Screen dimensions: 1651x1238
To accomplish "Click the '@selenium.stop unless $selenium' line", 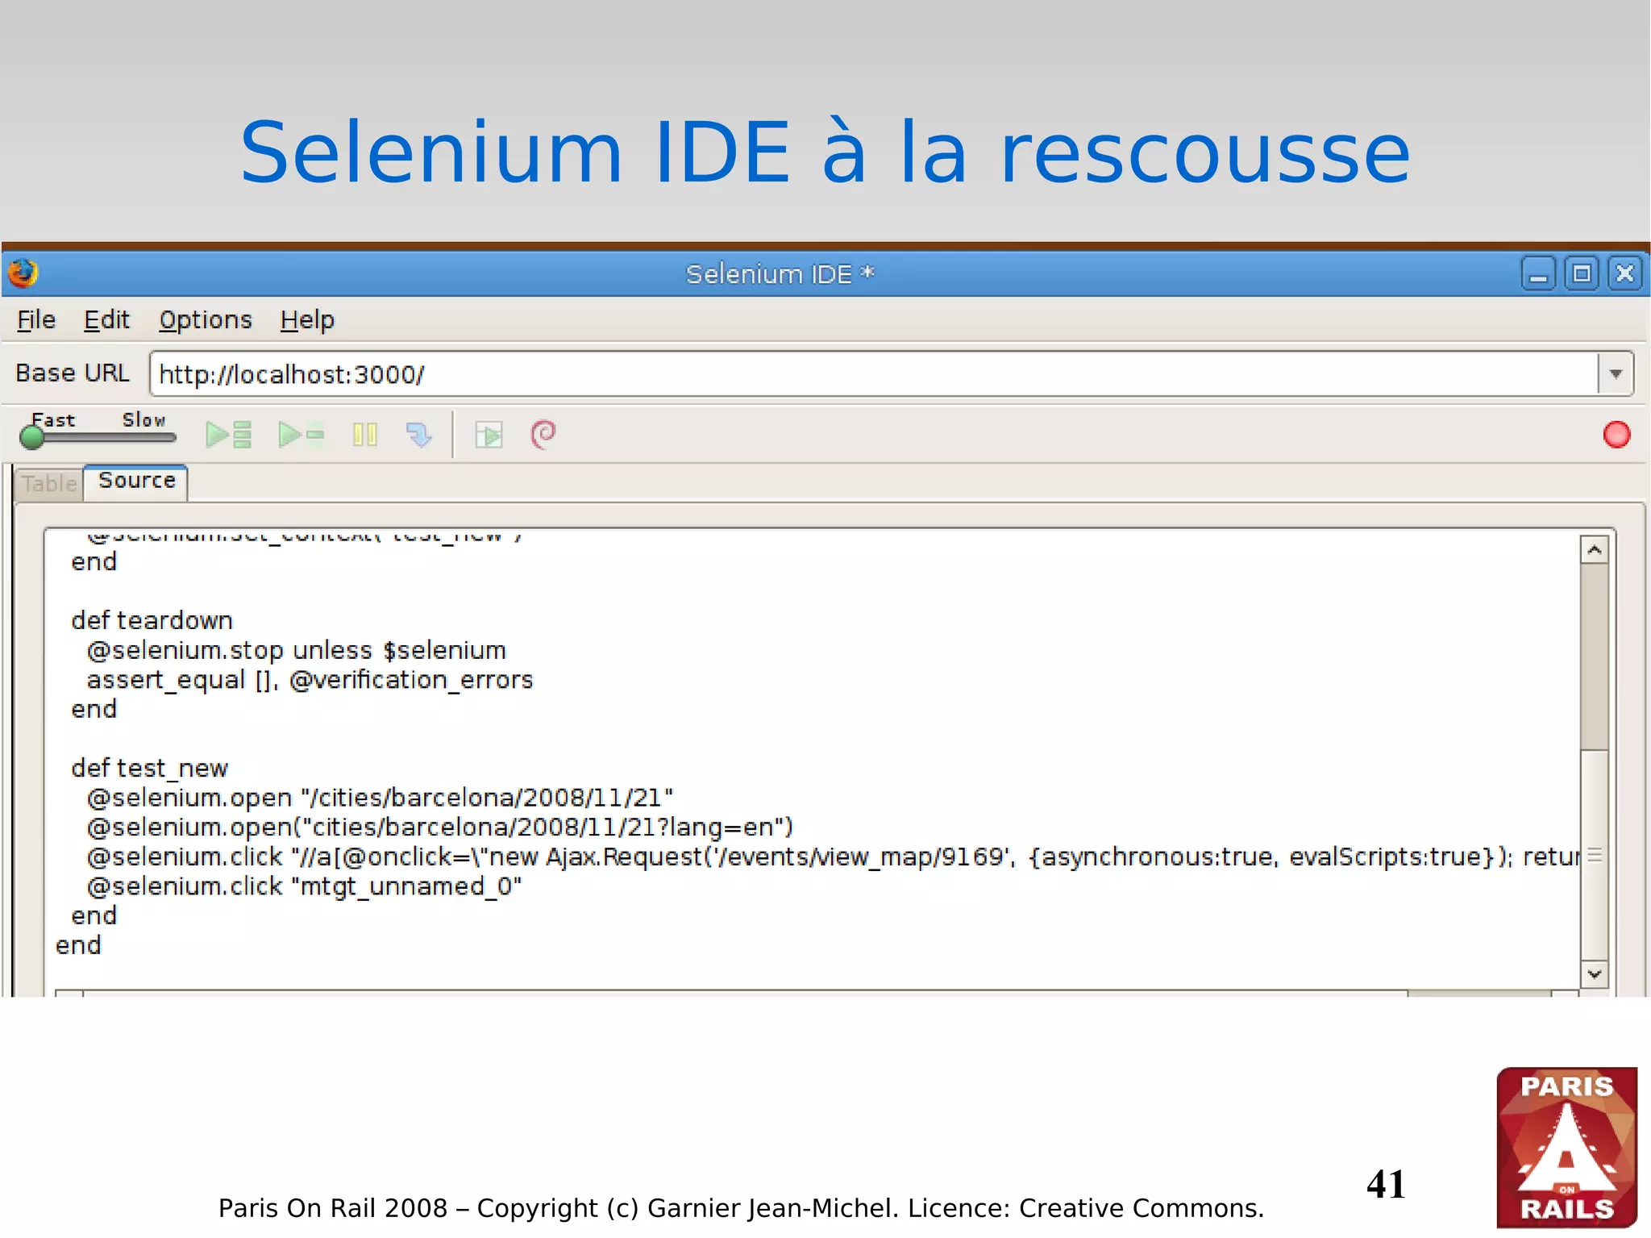I will click(296, 650).
